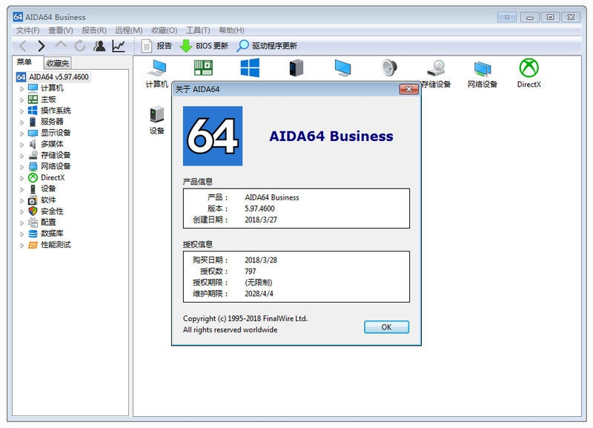Open the 工具(T) menu
Viewport: 593px width, 428px height.
(198, 30)
